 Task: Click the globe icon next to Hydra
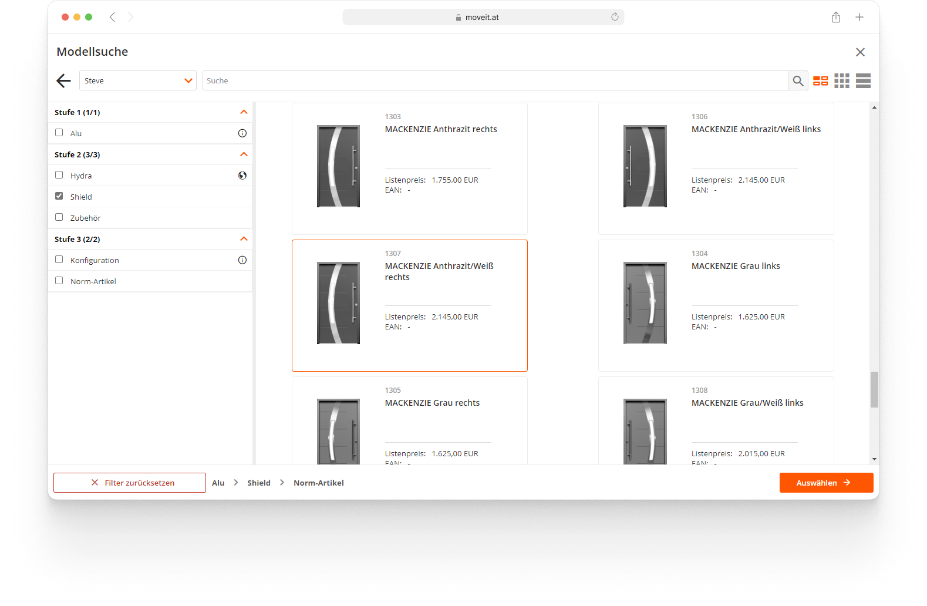(x=242, y=176)
